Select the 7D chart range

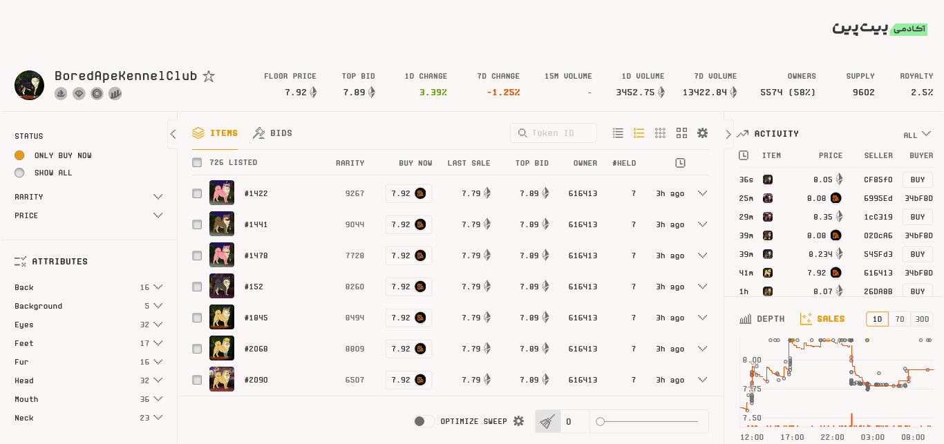[899, 319]
